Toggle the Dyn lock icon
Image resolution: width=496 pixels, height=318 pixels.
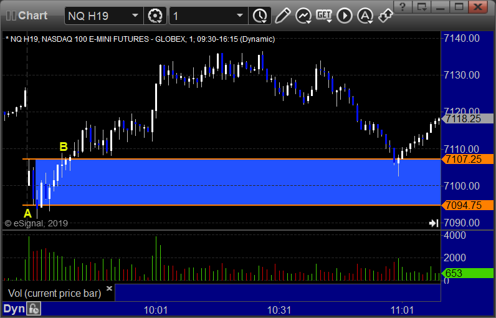pos(34,309)
